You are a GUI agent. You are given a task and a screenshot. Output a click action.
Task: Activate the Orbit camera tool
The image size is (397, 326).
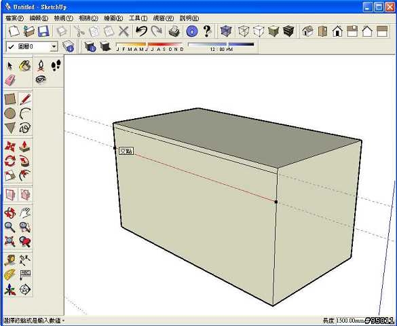click(x=10, y=213)
